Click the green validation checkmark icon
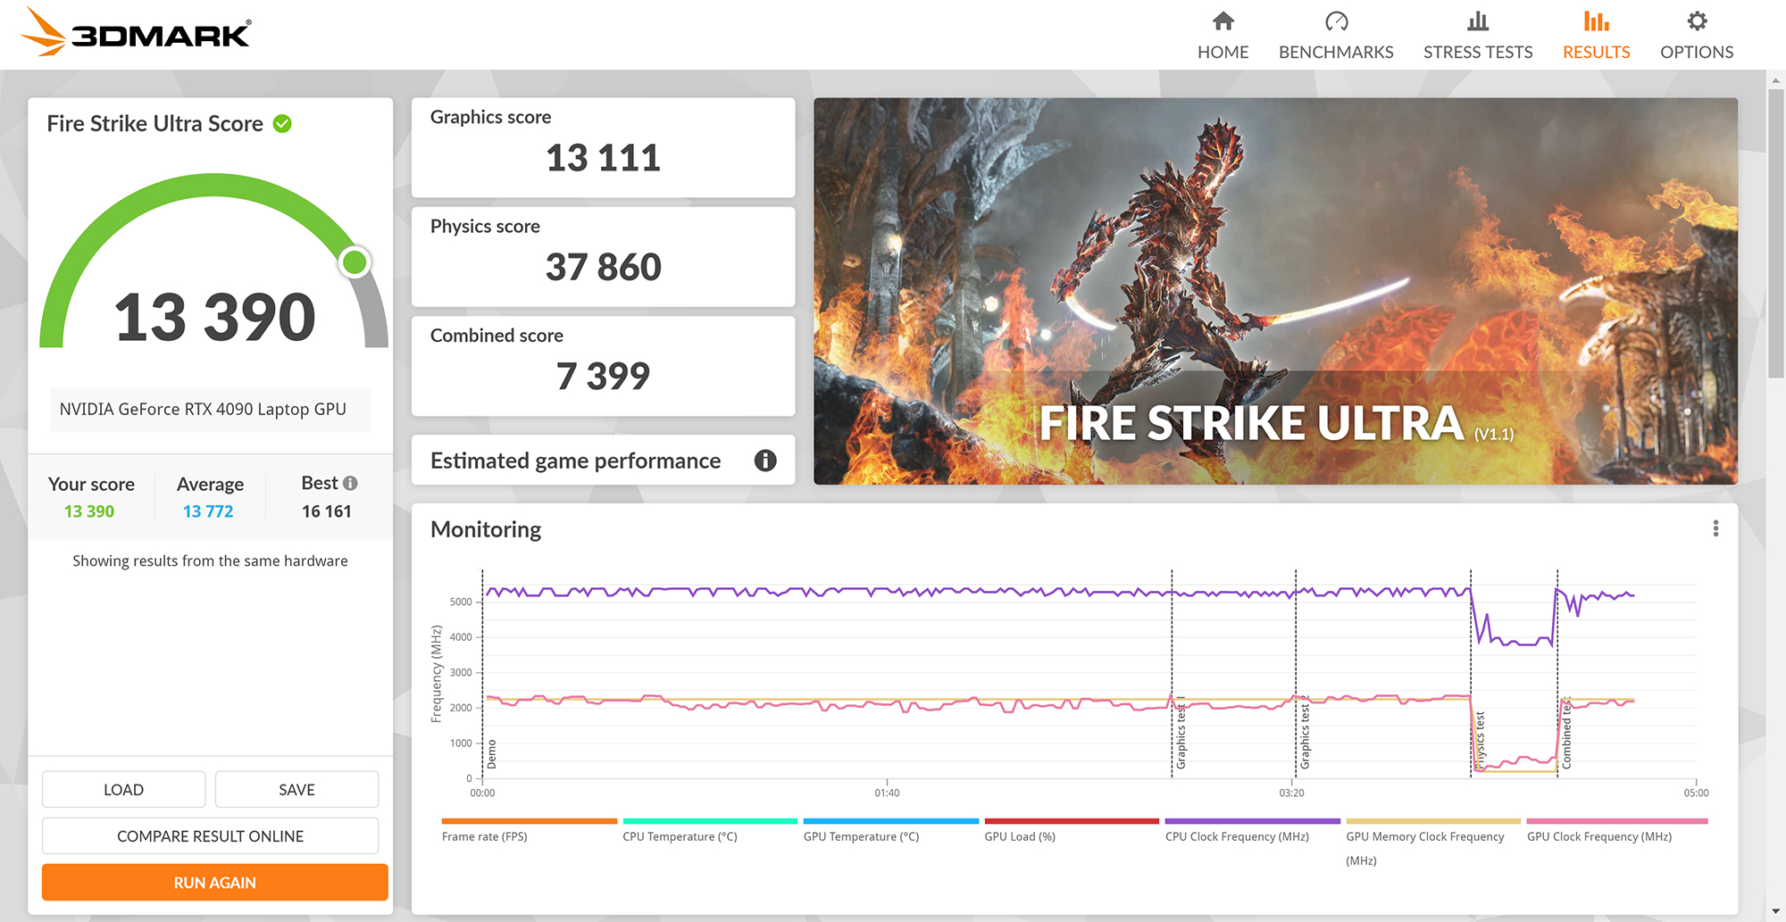Image resolution: width=1786 pixels, height=922 pixels. 282,124
